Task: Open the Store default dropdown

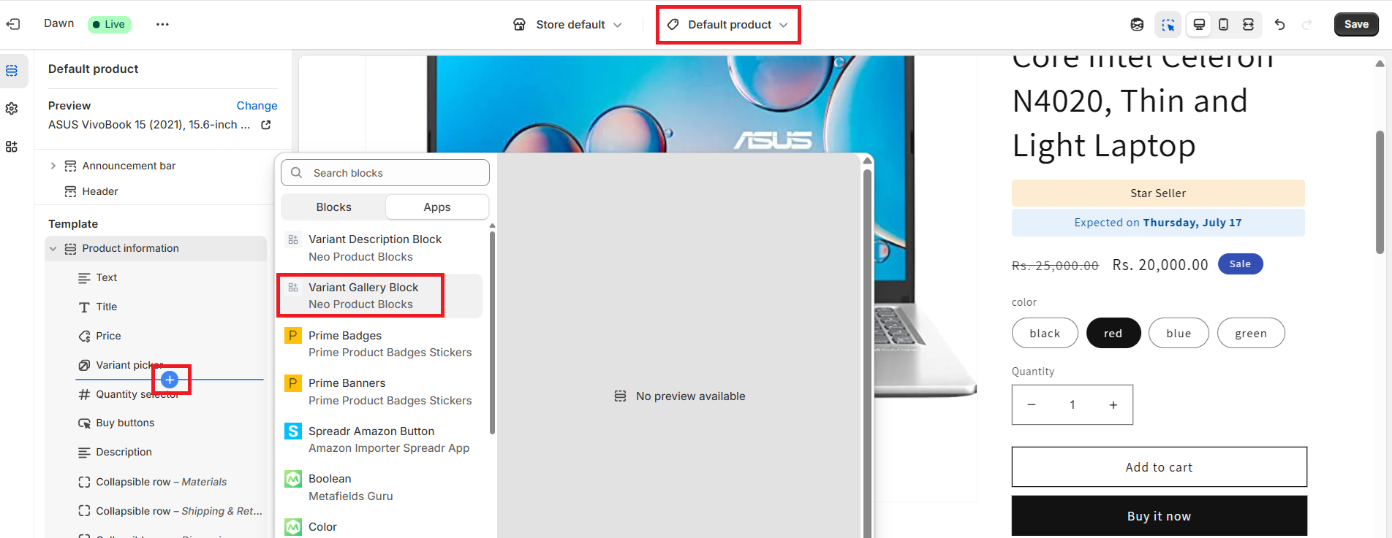Action: point(568,25)
